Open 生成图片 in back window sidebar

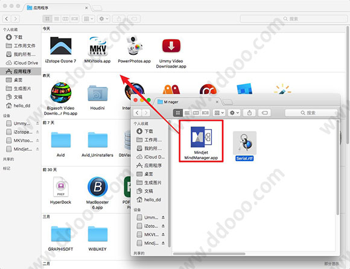coord(18,89)
